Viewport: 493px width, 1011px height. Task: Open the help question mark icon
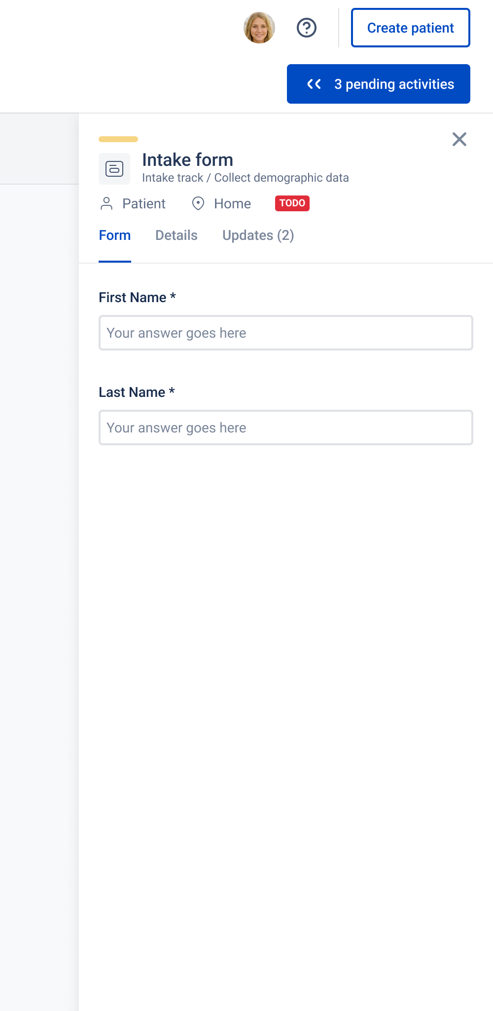307,28
